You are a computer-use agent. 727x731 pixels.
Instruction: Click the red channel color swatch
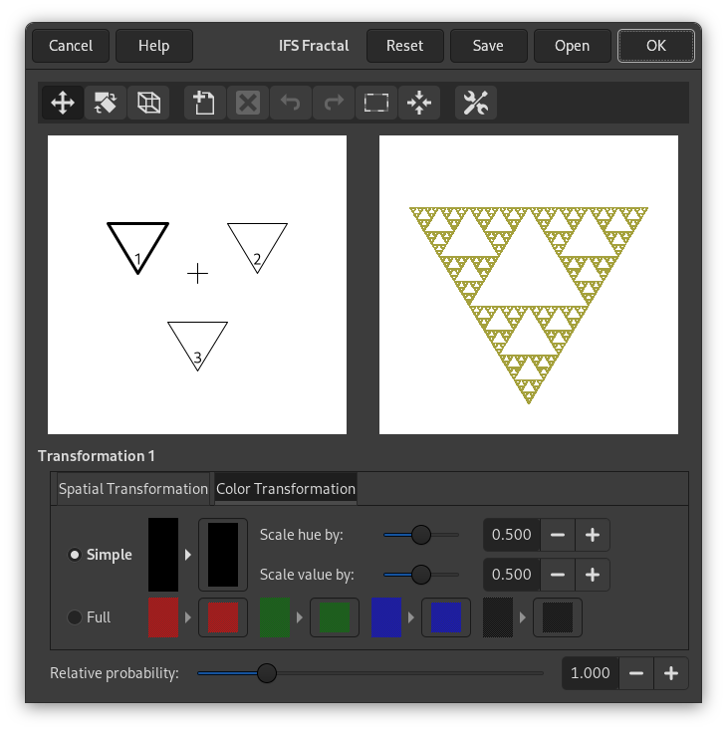click(163, 617)
